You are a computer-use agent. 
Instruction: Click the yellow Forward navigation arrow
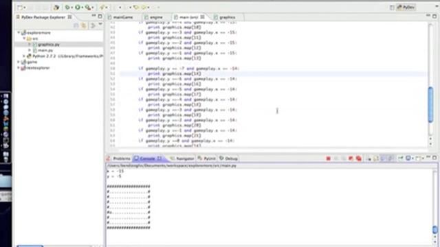point(144,8)
